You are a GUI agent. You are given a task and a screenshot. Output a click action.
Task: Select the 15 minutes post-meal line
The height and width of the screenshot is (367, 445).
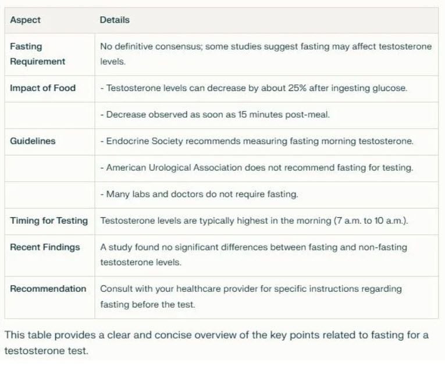tap(215, 115)
